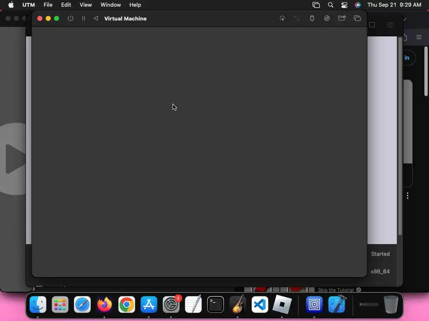Launch Safari from the Dock
The height and width of the screenshot is (321, 429).
click(82, 304)
